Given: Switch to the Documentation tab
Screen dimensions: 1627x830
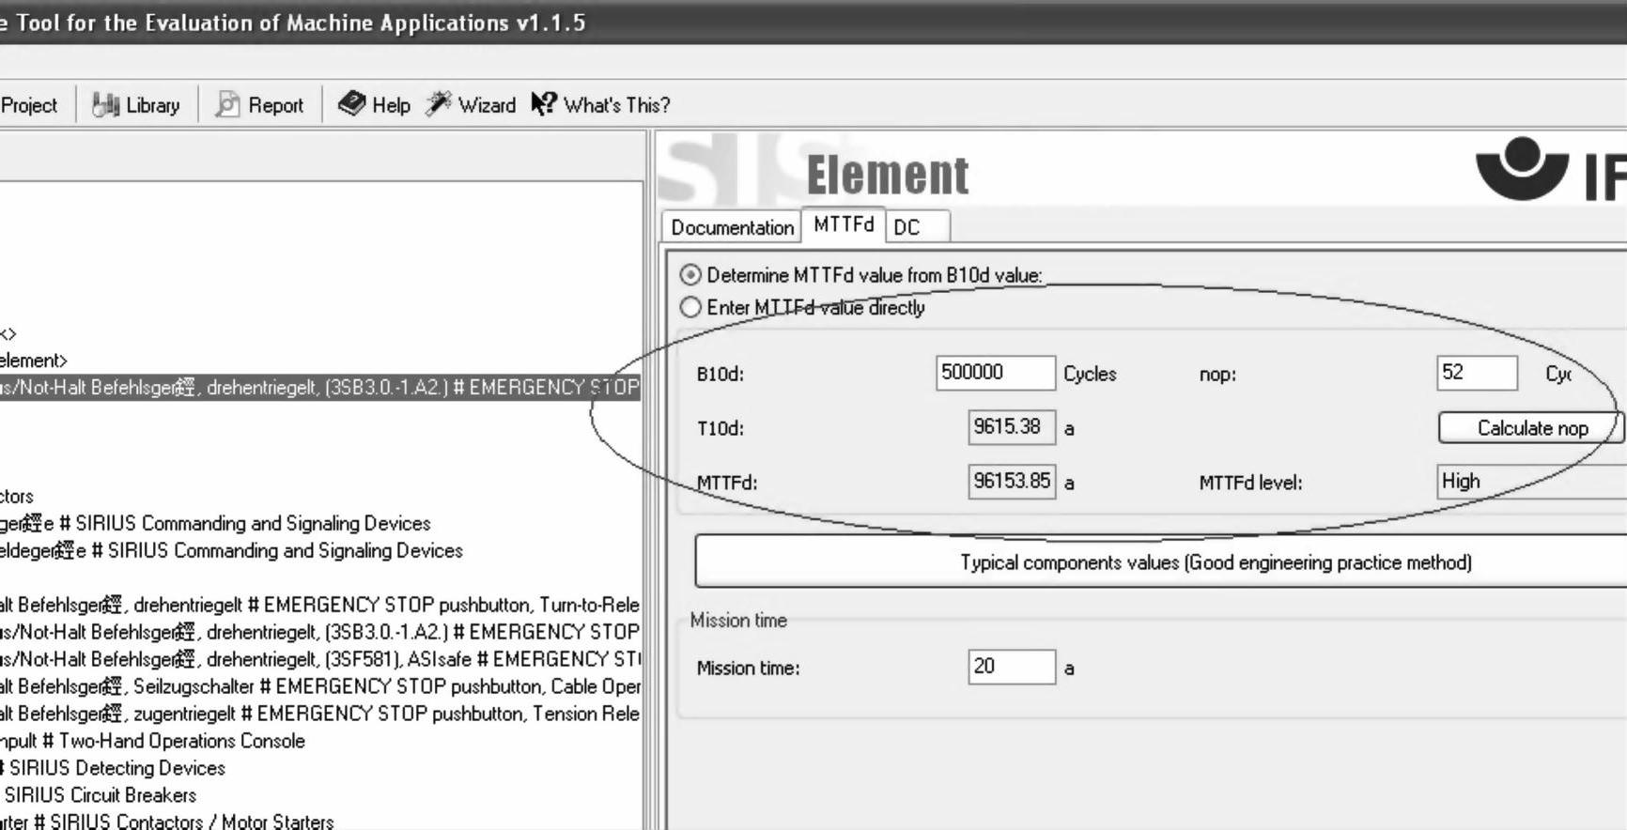Looking at the screenshot, I should tap(732, 227).
